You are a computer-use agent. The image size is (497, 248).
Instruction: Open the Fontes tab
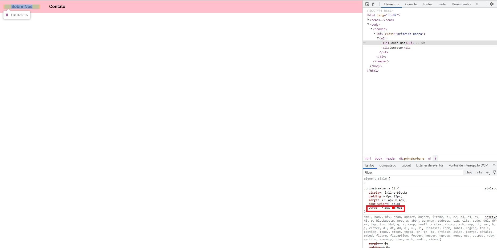tap(427, 4)
